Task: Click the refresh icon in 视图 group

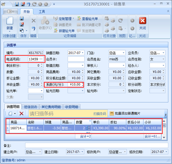Action: [120, 21]
